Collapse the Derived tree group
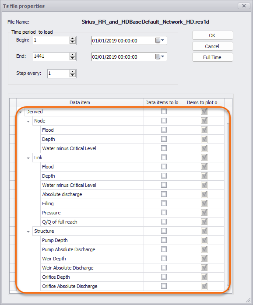 20,112
